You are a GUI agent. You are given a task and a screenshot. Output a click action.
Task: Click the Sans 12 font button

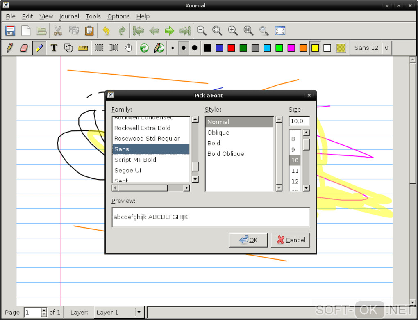point(366,48)
